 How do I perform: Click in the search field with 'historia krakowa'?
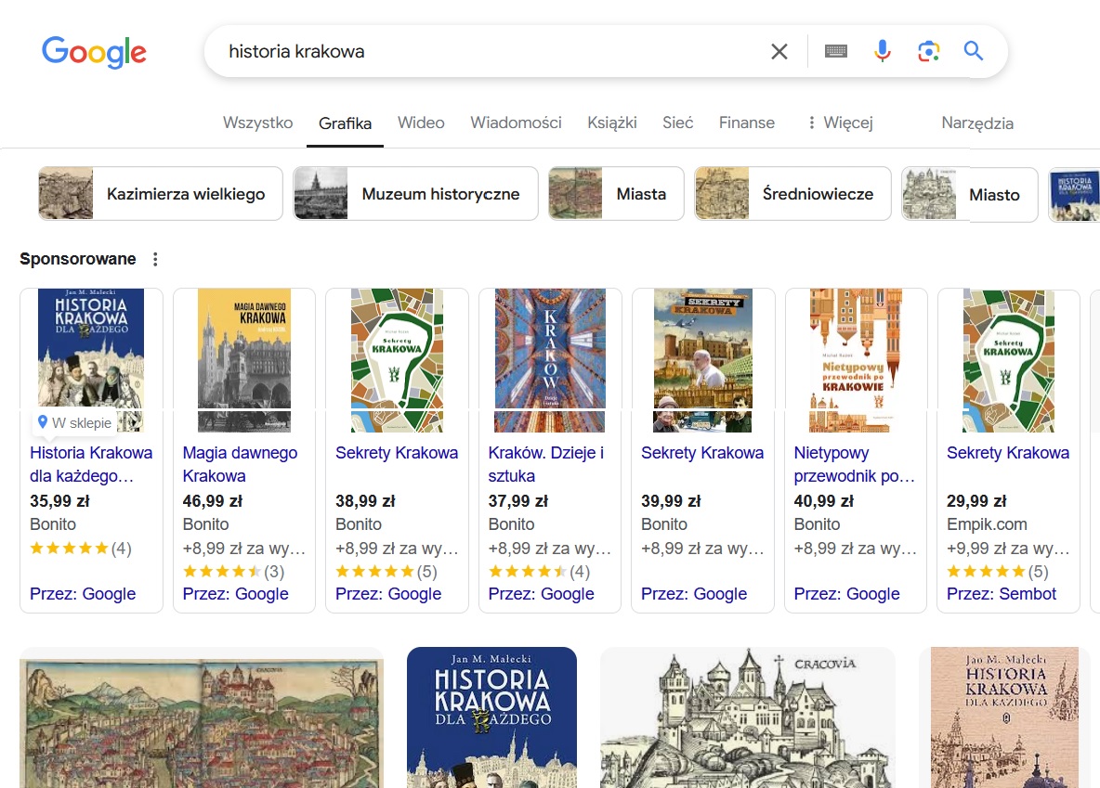coord(483,52)
